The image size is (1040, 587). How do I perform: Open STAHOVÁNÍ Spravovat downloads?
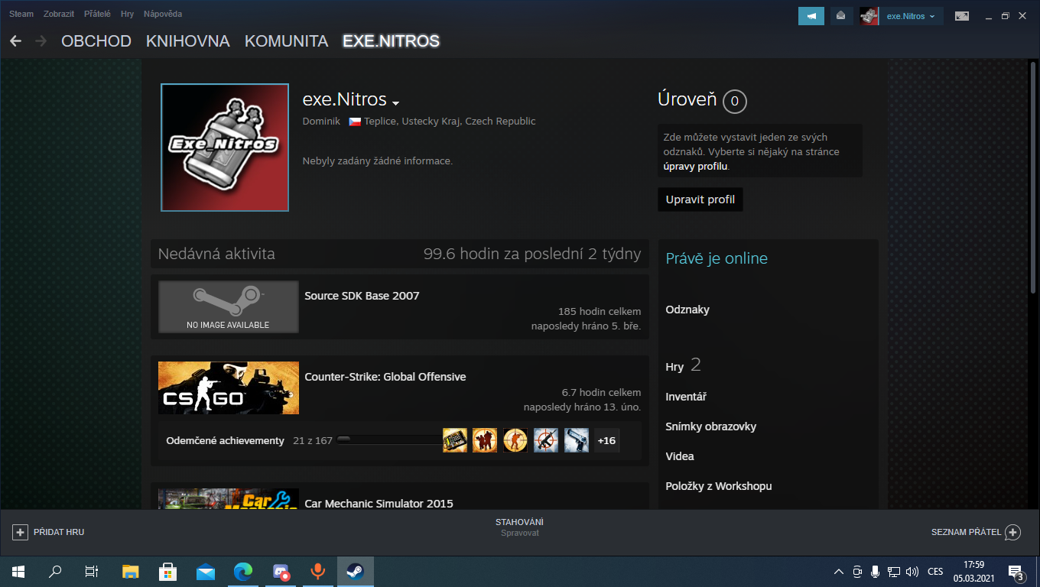tap(519, 527)
